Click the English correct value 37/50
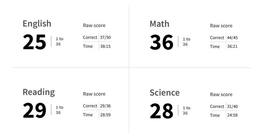 tap(105, 37)
